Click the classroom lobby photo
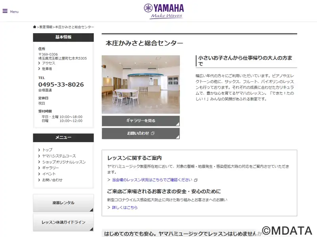The width and height of the screenshot is (317, 237). click(x=141, y=85)
